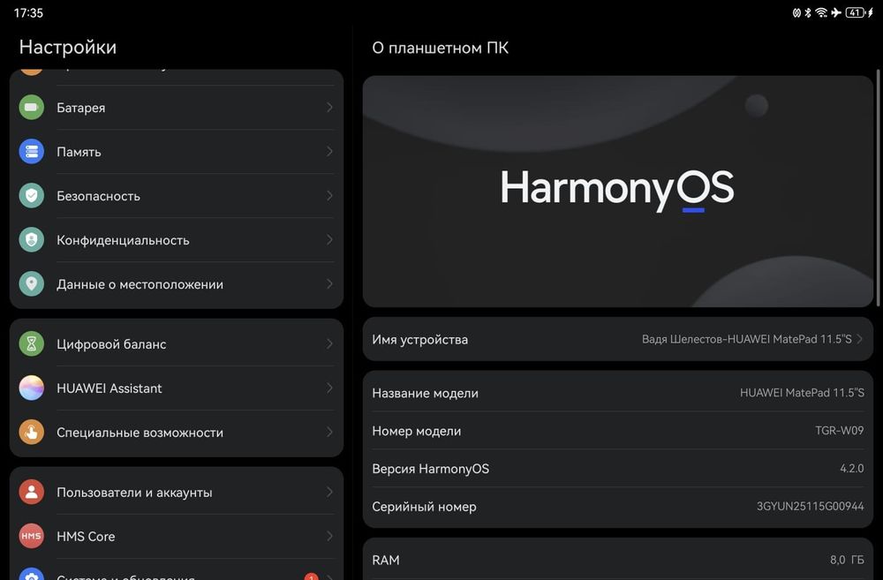The image size is (883, 580).
Task: Open Цифровой баланс settings
Action: 177,343
